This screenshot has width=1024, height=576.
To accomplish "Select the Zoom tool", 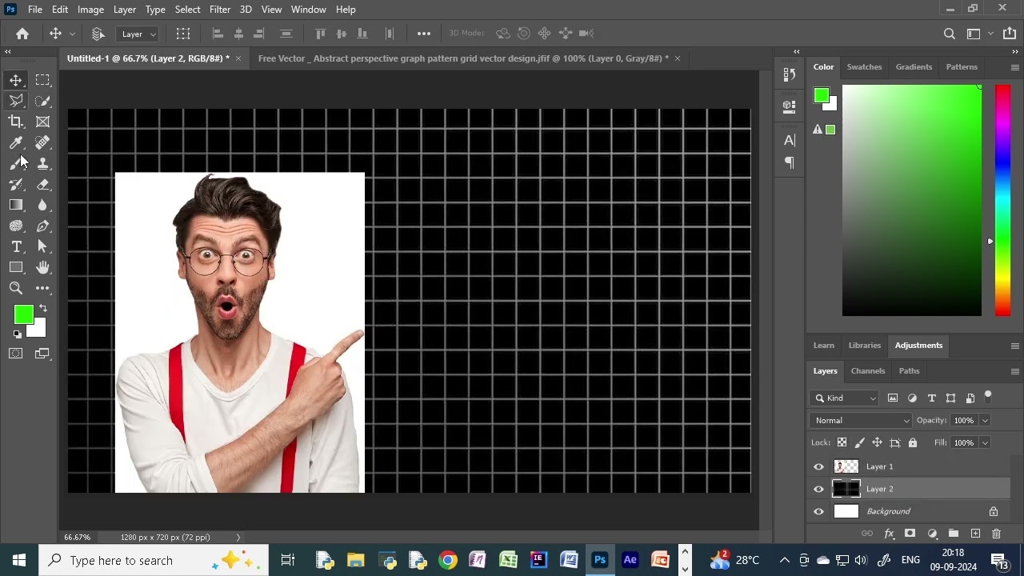I will (x=16, y=288).
